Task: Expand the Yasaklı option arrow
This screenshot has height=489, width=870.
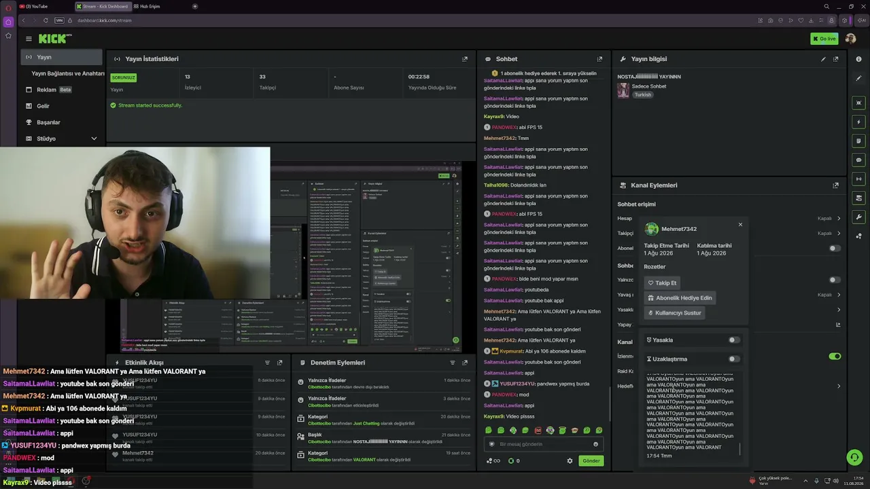Action: [839, 310]
